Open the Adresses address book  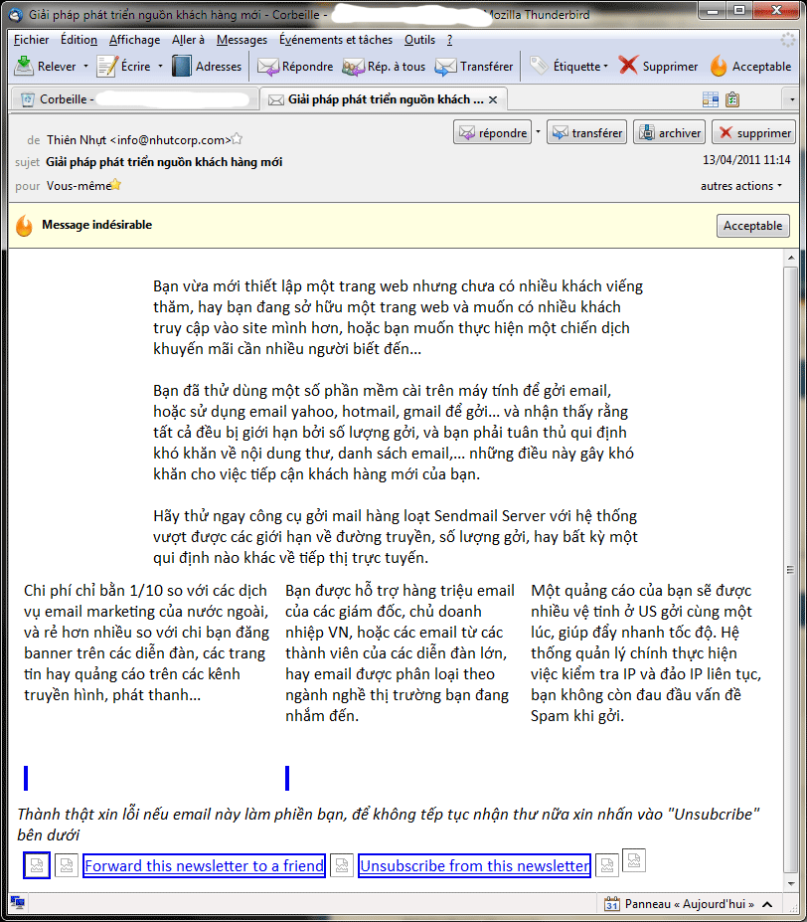(207, 67)
